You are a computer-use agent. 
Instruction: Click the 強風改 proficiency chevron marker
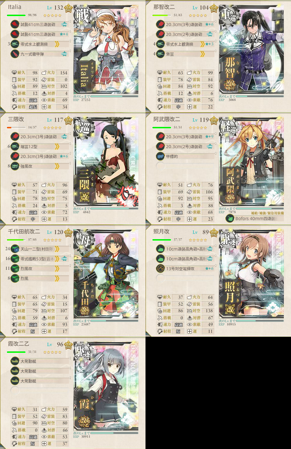tap(57, 166)
